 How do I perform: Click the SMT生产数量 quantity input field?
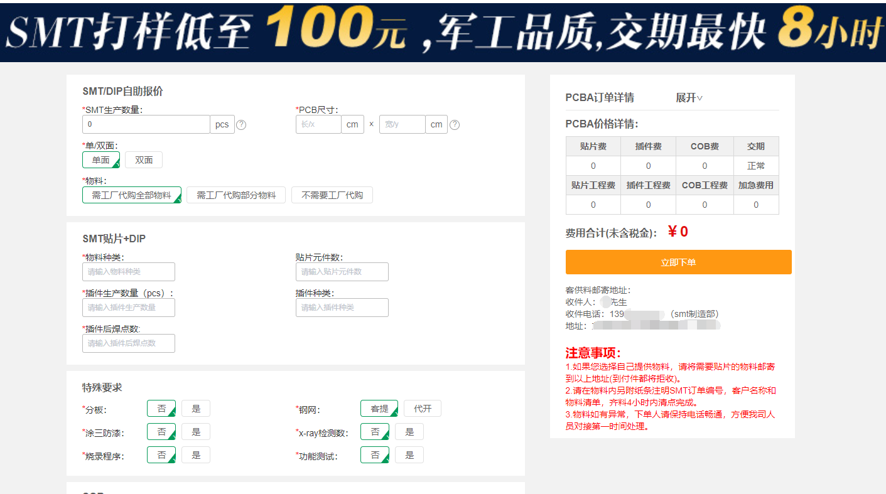pos(146,124)
